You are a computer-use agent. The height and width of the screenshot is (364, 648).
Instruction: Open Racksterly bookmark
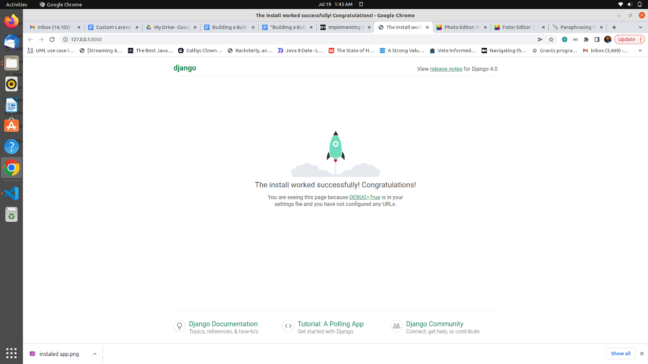coord(250,51)
